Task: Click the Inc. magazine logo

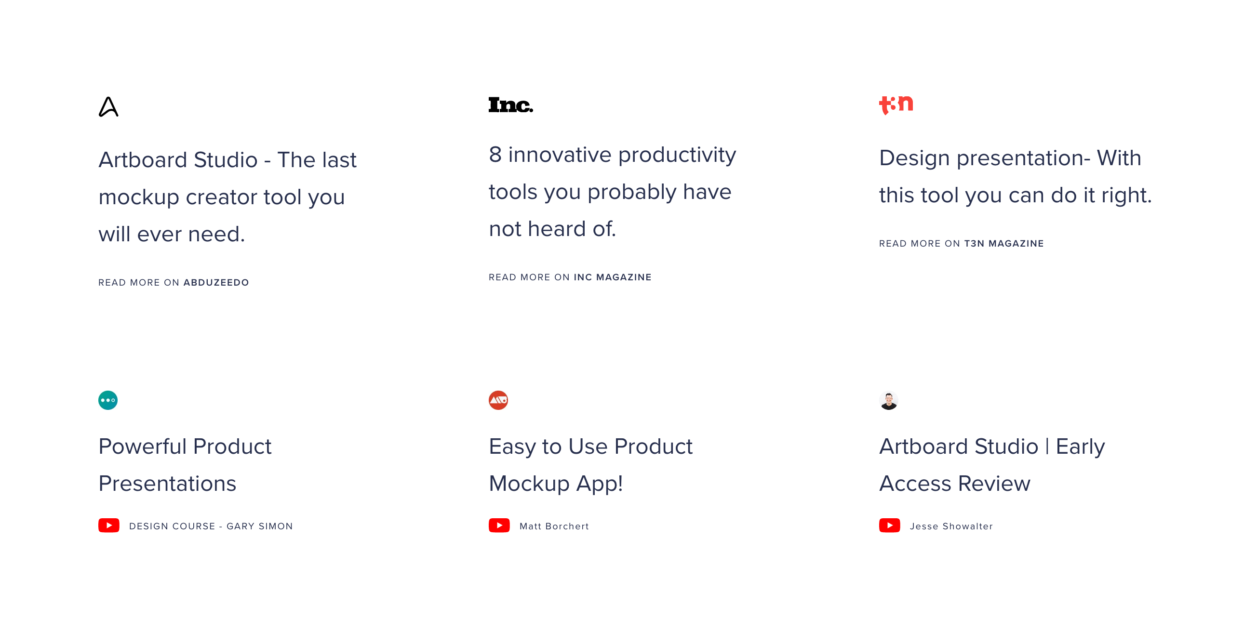Action: coord(511,105)
